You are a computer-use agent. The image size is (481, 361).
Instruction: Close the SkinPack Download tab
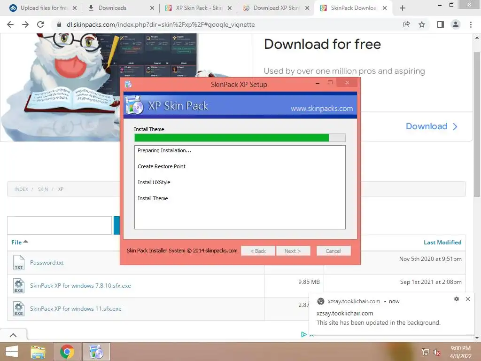(384, 8)
